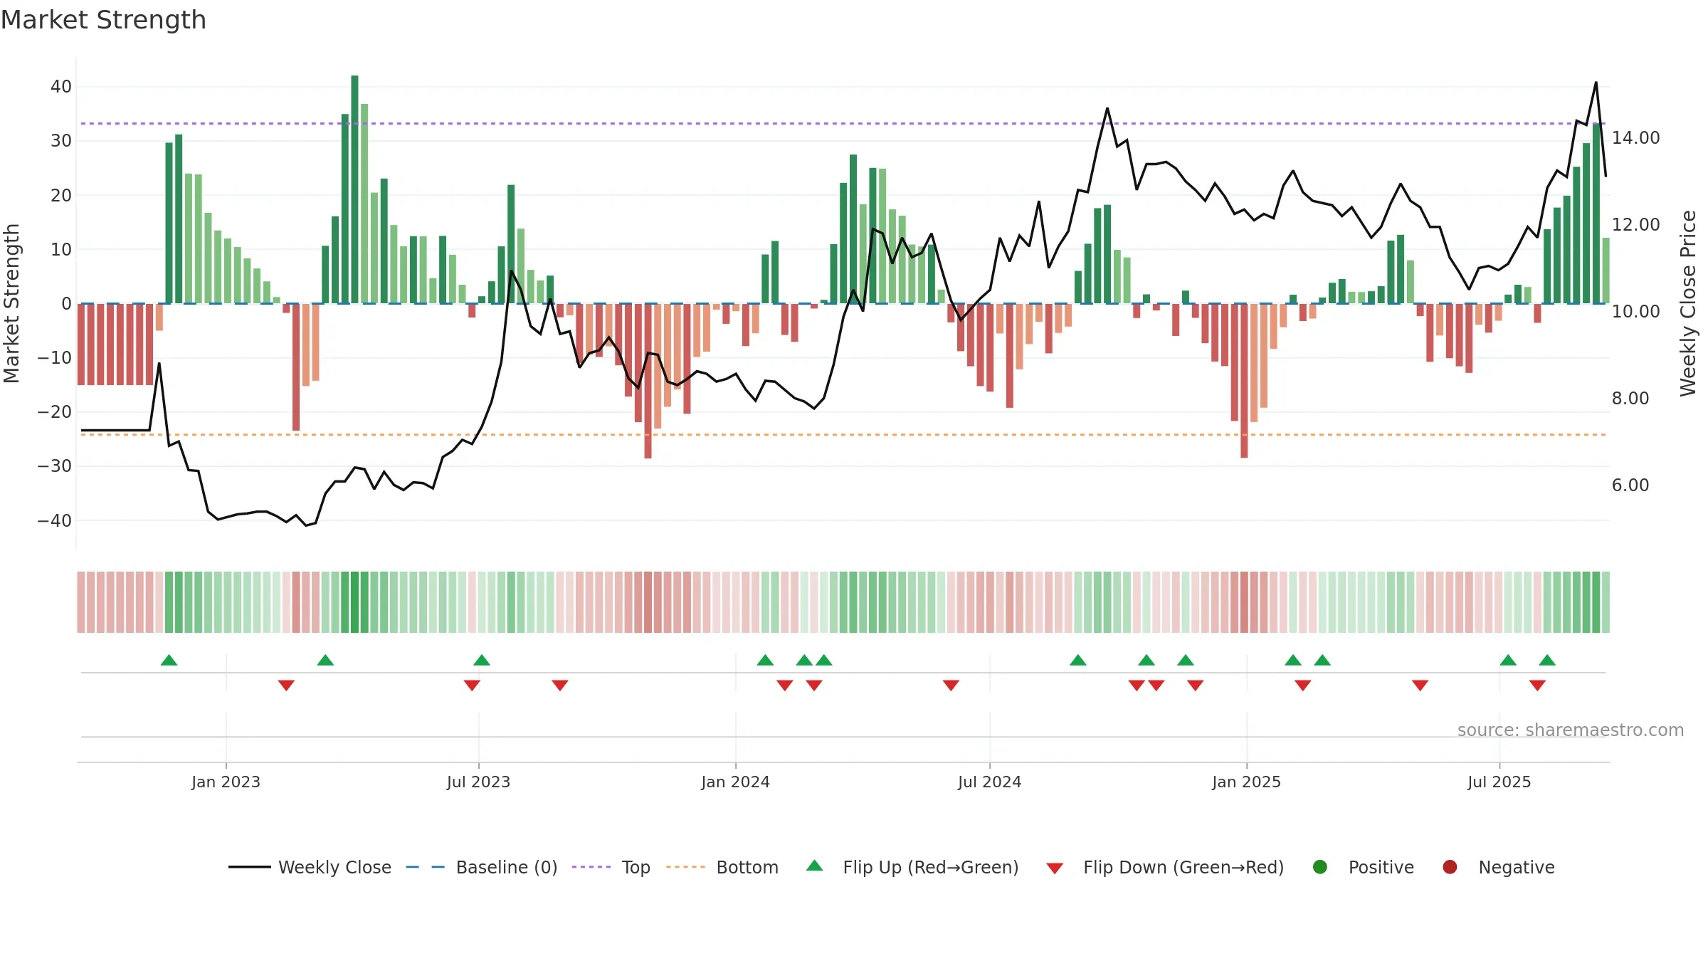Click the green Positive circle in legend
1708x961 pixels.
point(1320,867)
